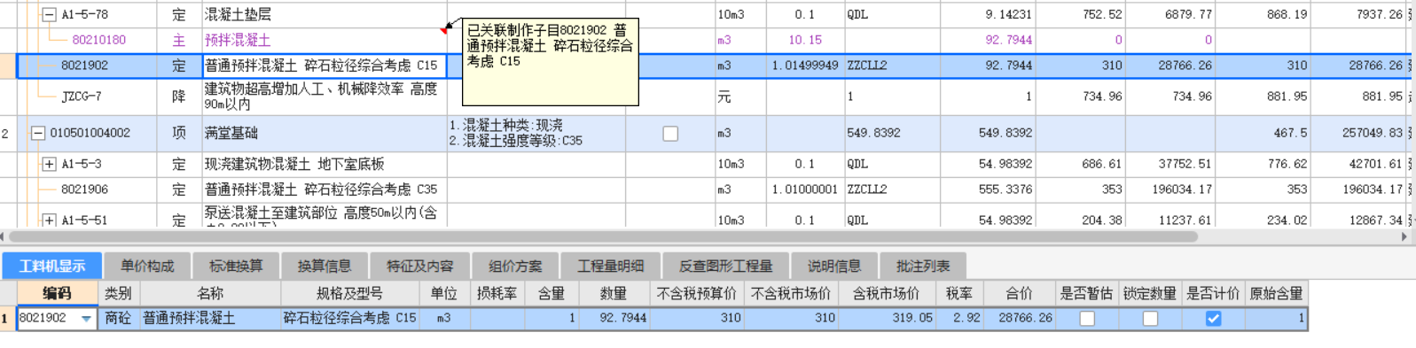
Task: Click the 不含税市场价 column header
Action: (x=790, y=293)
